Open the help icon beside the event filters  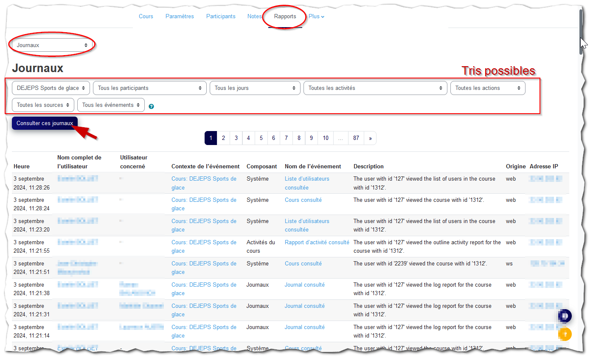(151, 106)
